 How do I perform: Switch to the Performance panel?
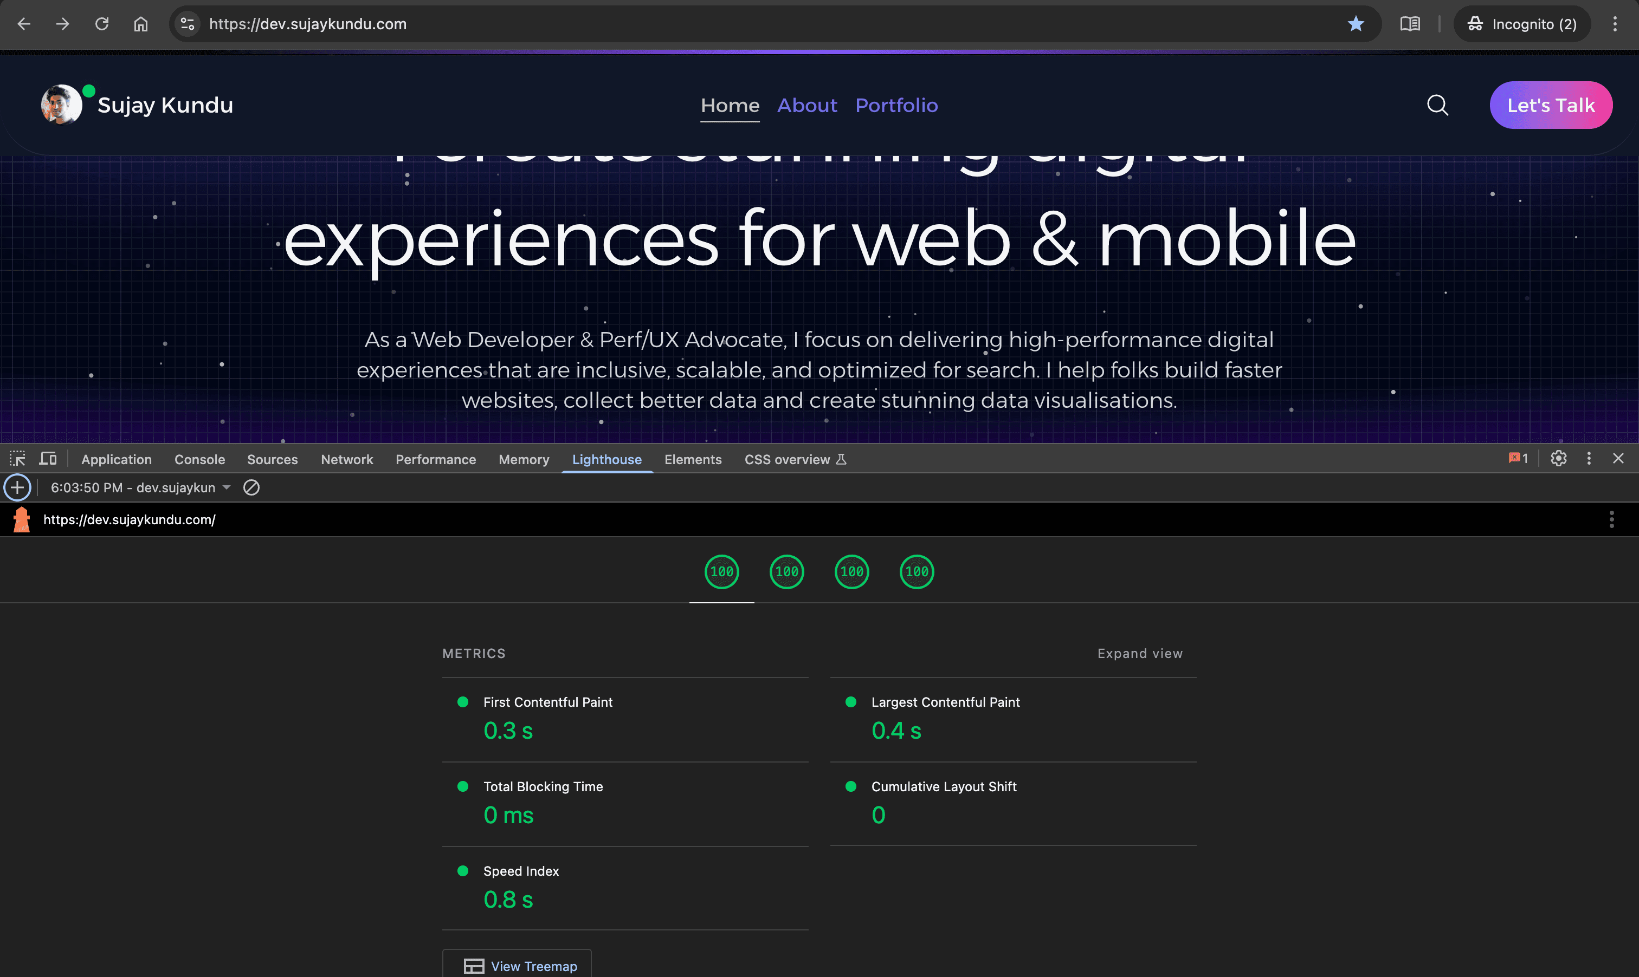[x=435, y=459]
